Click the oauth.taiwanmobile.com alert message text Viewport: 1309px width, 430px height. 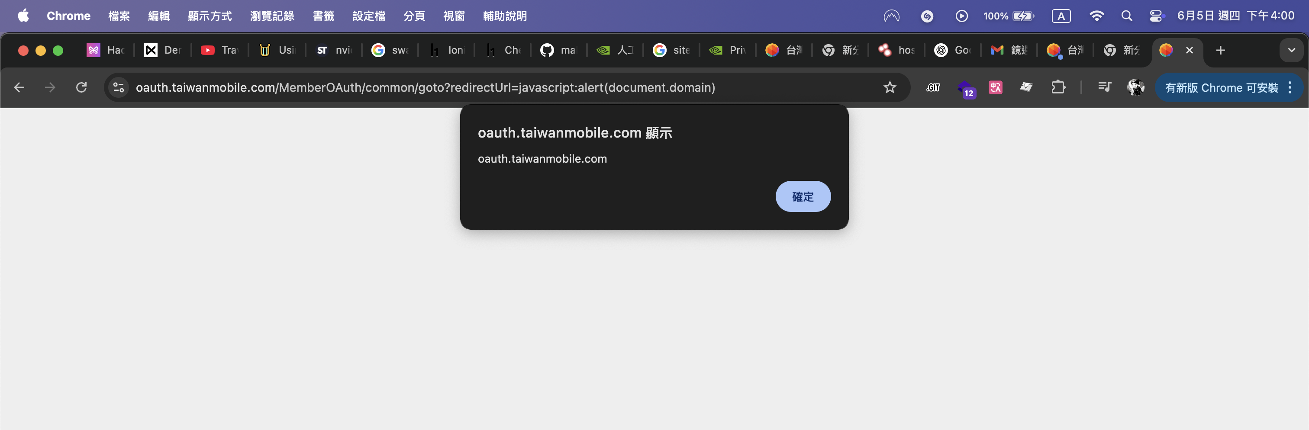542,158
